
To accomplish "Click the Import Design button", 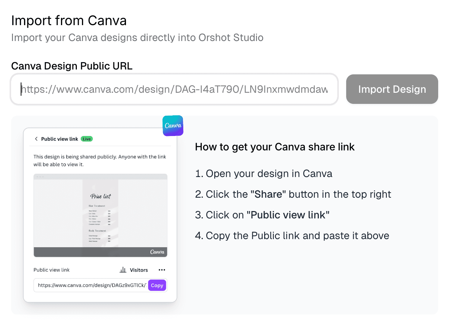I will point(392,89).
